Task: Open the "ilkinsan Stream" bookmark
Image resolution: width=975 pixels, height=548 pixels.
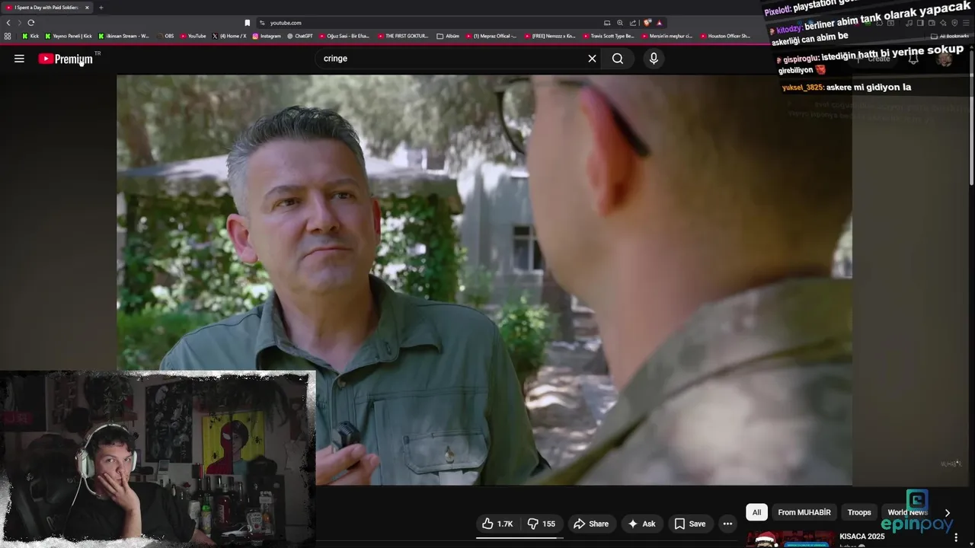Action: coord(123,36)
